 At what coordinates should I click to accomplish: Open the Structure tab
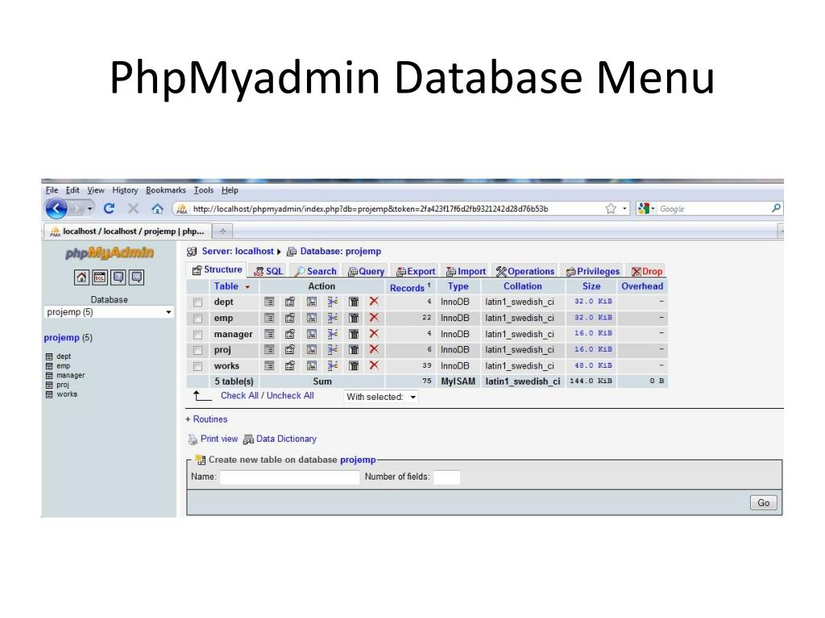pos(218,270)
